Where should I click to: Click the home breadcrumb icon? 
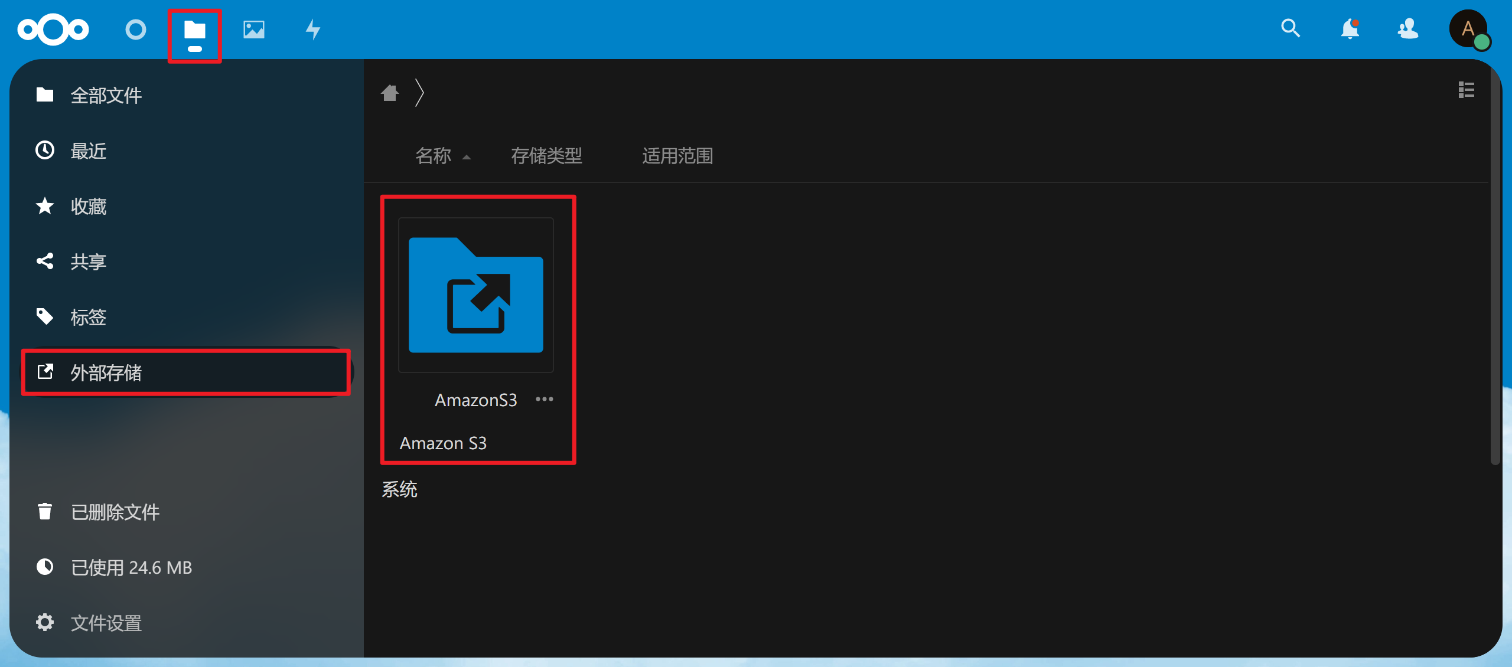click(x=390, y=93)
